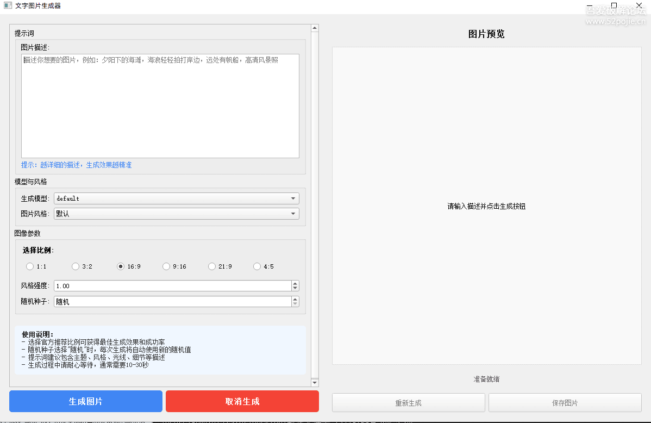Increase 风格强度 using the up stepper arrow
The width and height of the screenshot is (651, 423).
295,283
